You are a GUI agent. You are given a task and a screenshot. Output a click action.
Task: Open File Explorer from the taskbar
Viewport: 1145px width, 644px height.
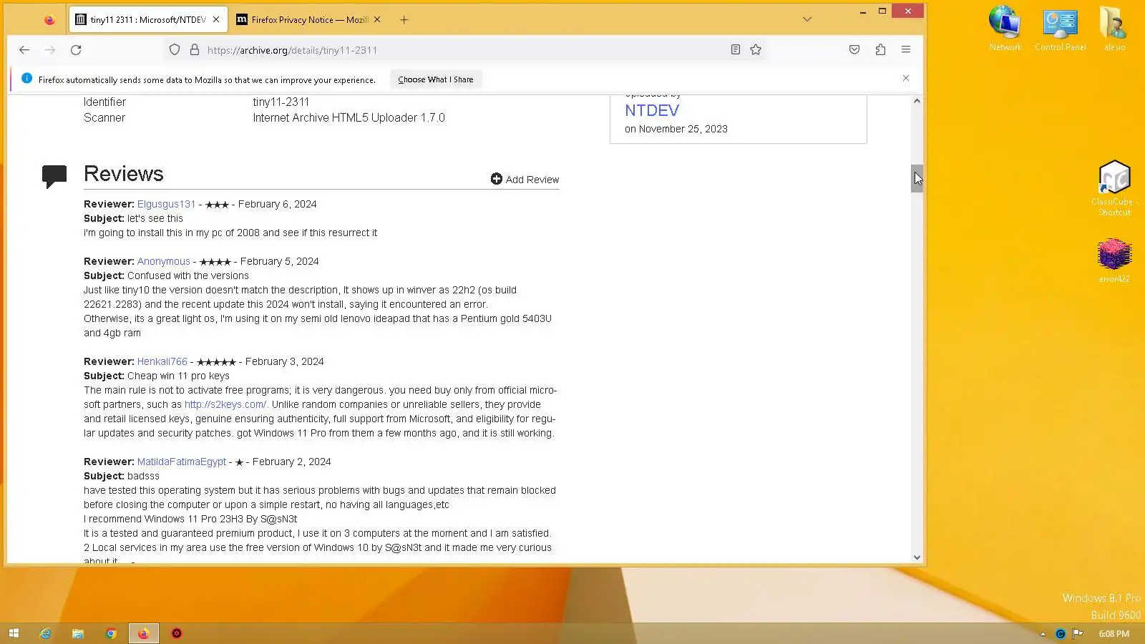tap(78, 633)
